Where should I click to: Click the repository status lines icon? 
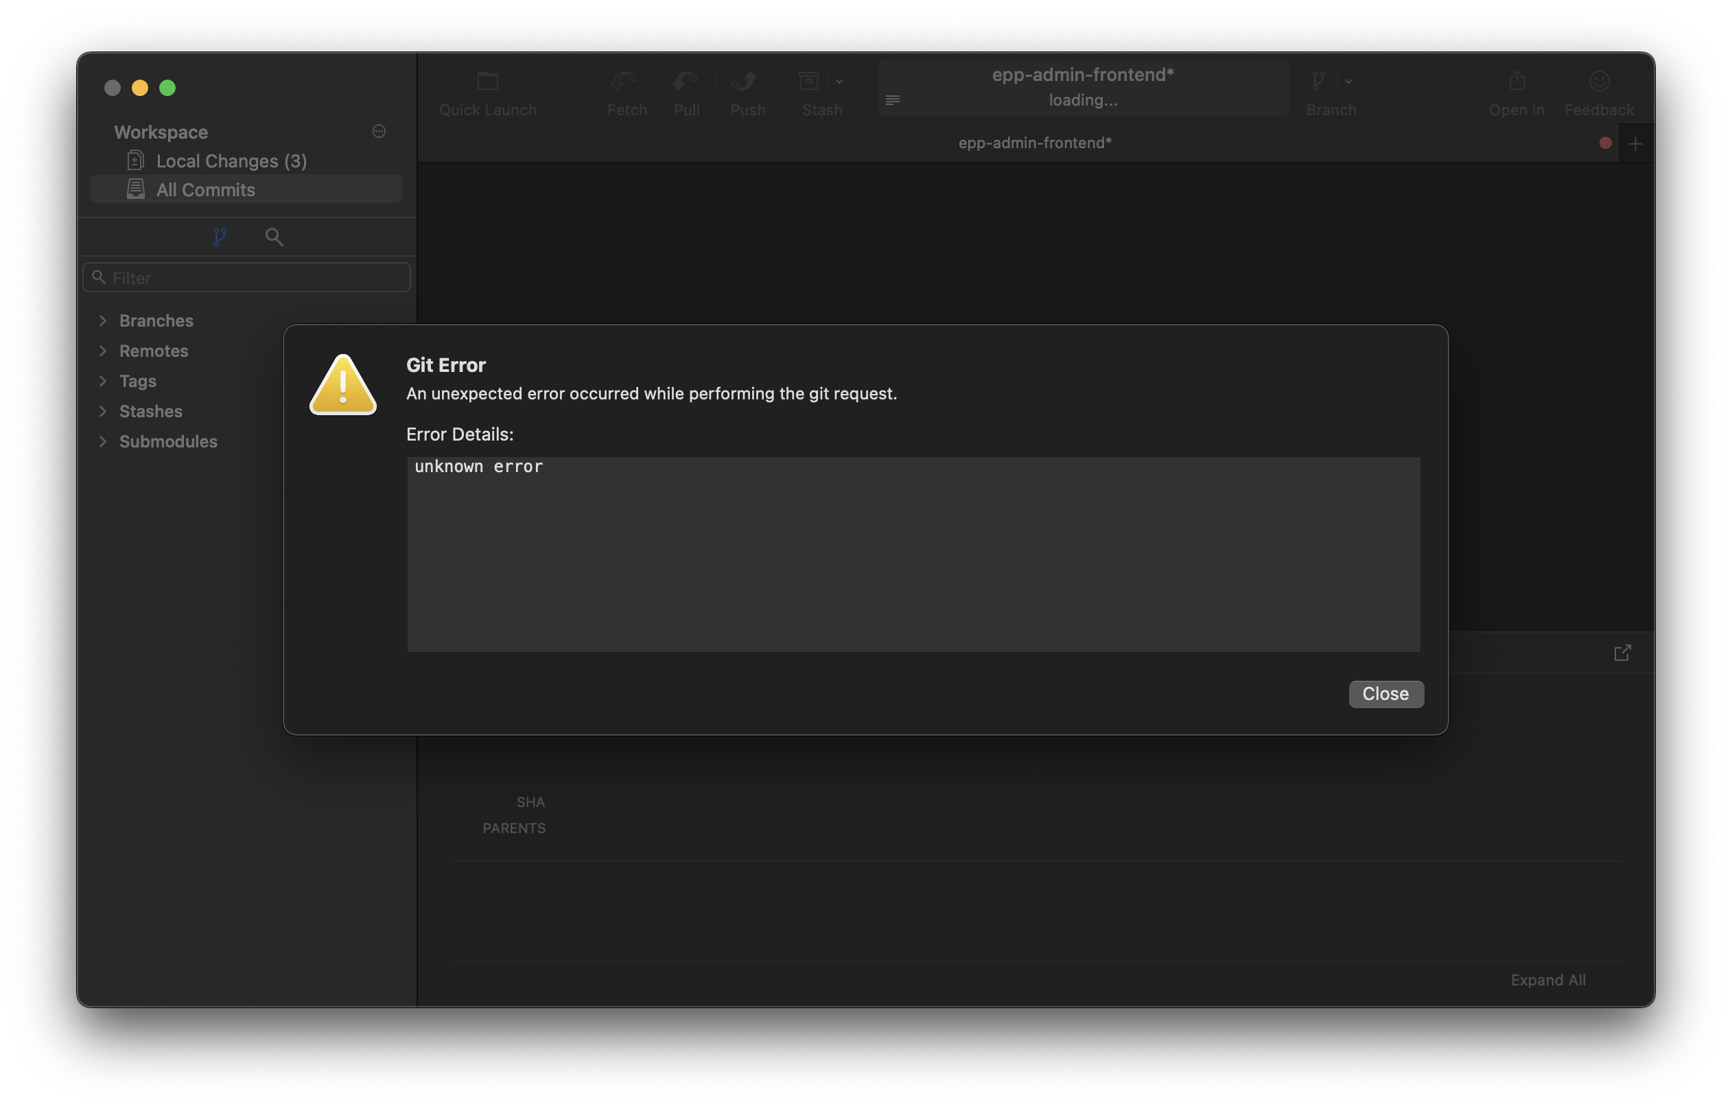(x=892, y=100)
